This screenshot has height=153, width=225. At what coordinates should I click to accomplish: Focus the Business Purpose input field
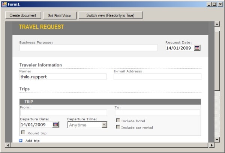[88, 48]
